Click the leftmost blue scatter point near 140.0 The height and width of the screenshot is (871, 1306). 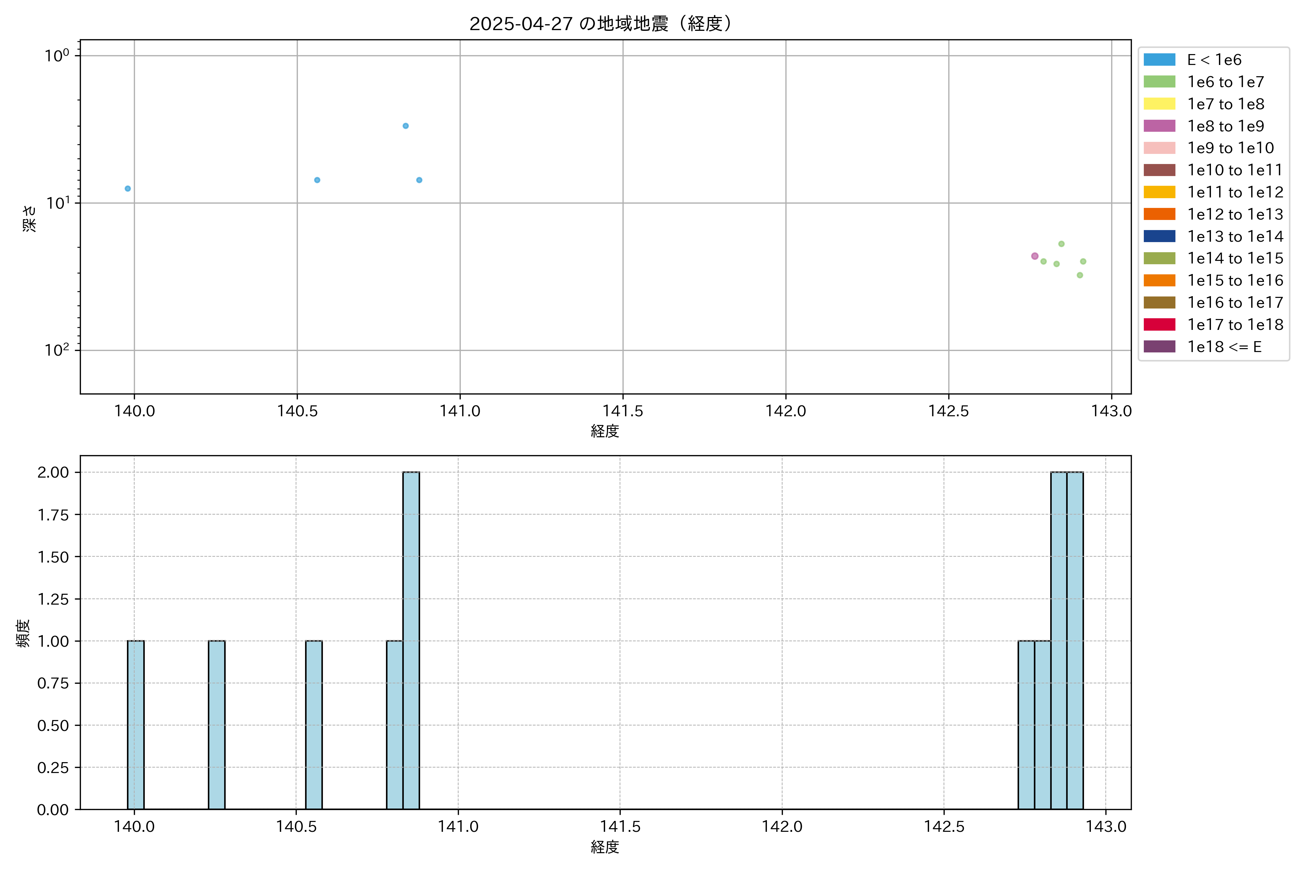[128, 189]
